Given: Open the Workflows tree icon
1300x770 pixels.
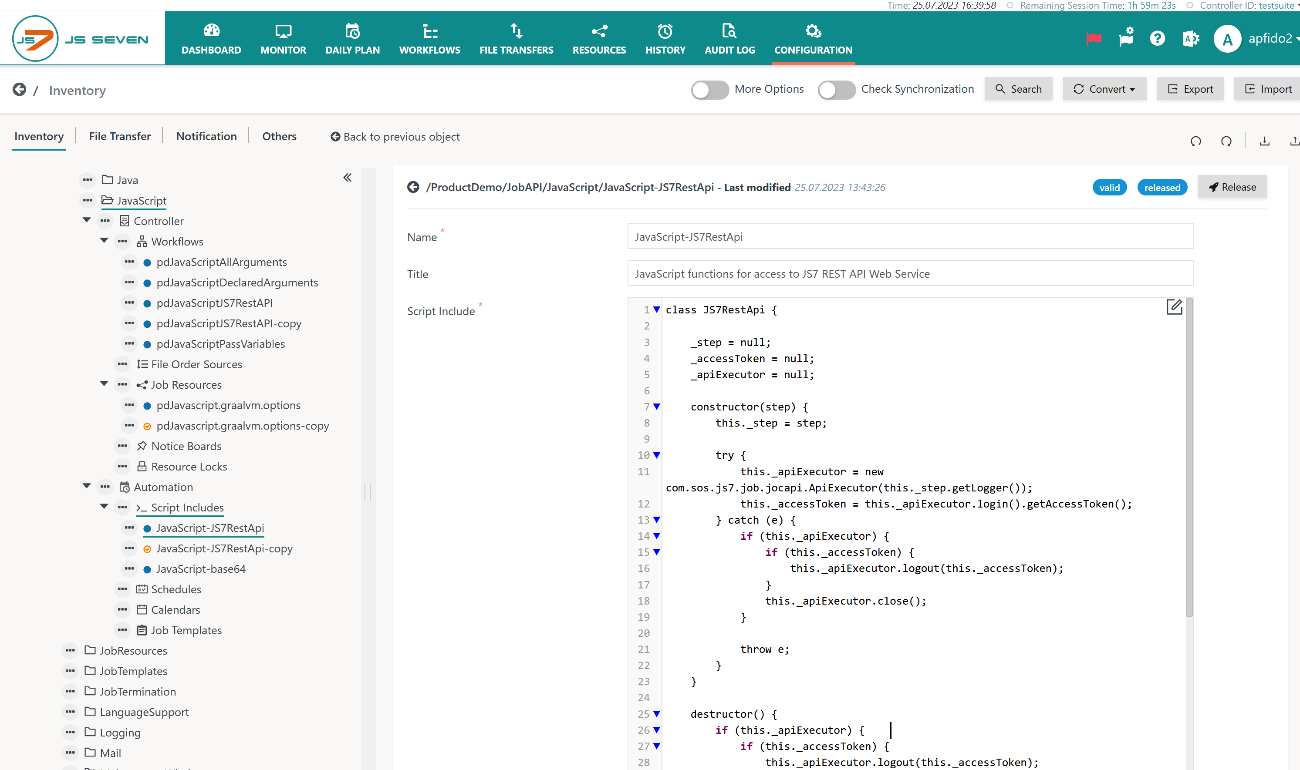Looking at the screenshot, I should (x=429, y=31).
